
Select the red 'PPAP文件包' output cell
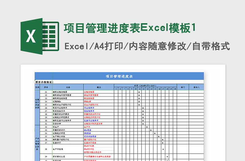pos(99,149)
